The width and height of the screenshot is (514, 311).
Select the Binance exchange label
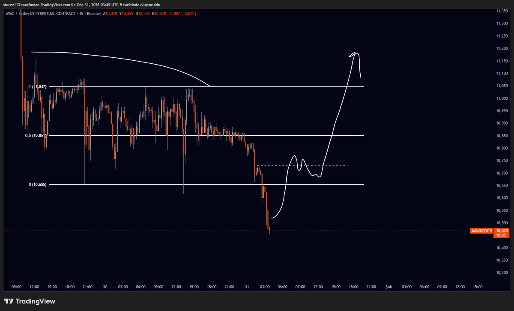click(x=94, y=13)
